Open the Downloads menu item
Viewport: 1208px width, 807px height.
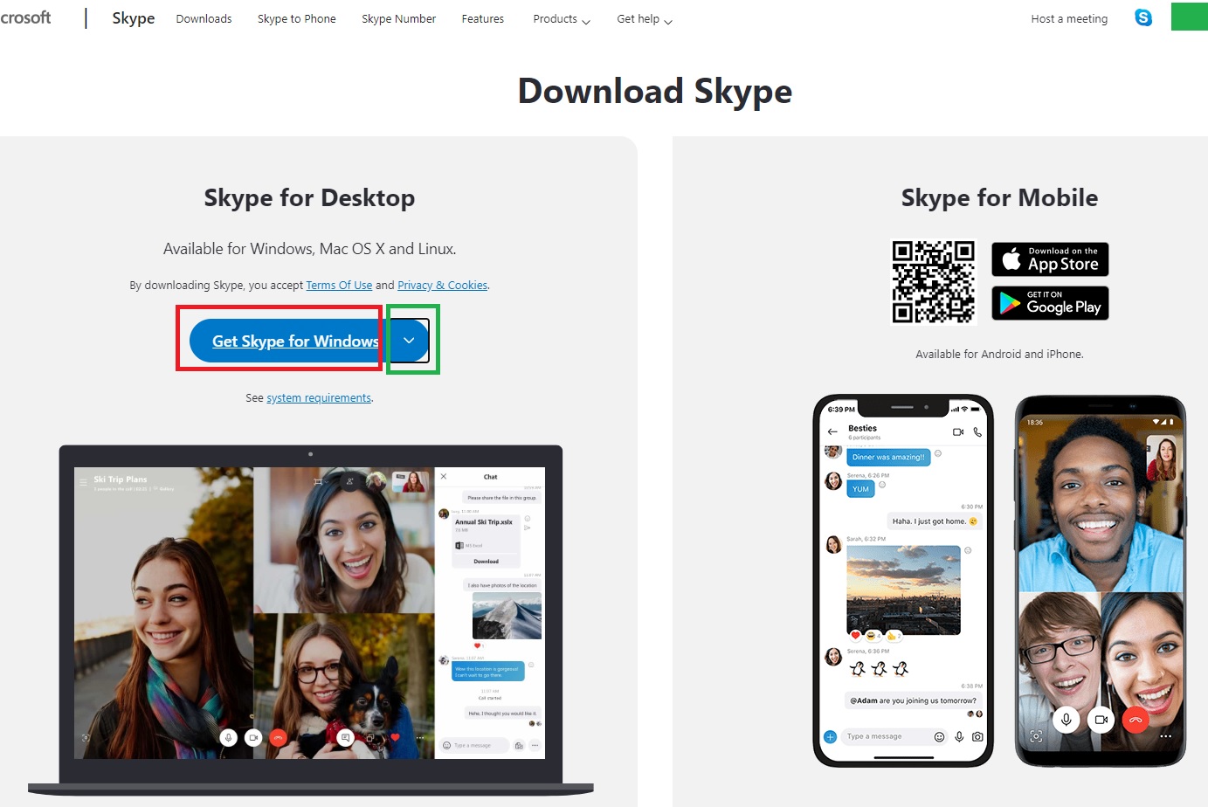pos(204,18)
